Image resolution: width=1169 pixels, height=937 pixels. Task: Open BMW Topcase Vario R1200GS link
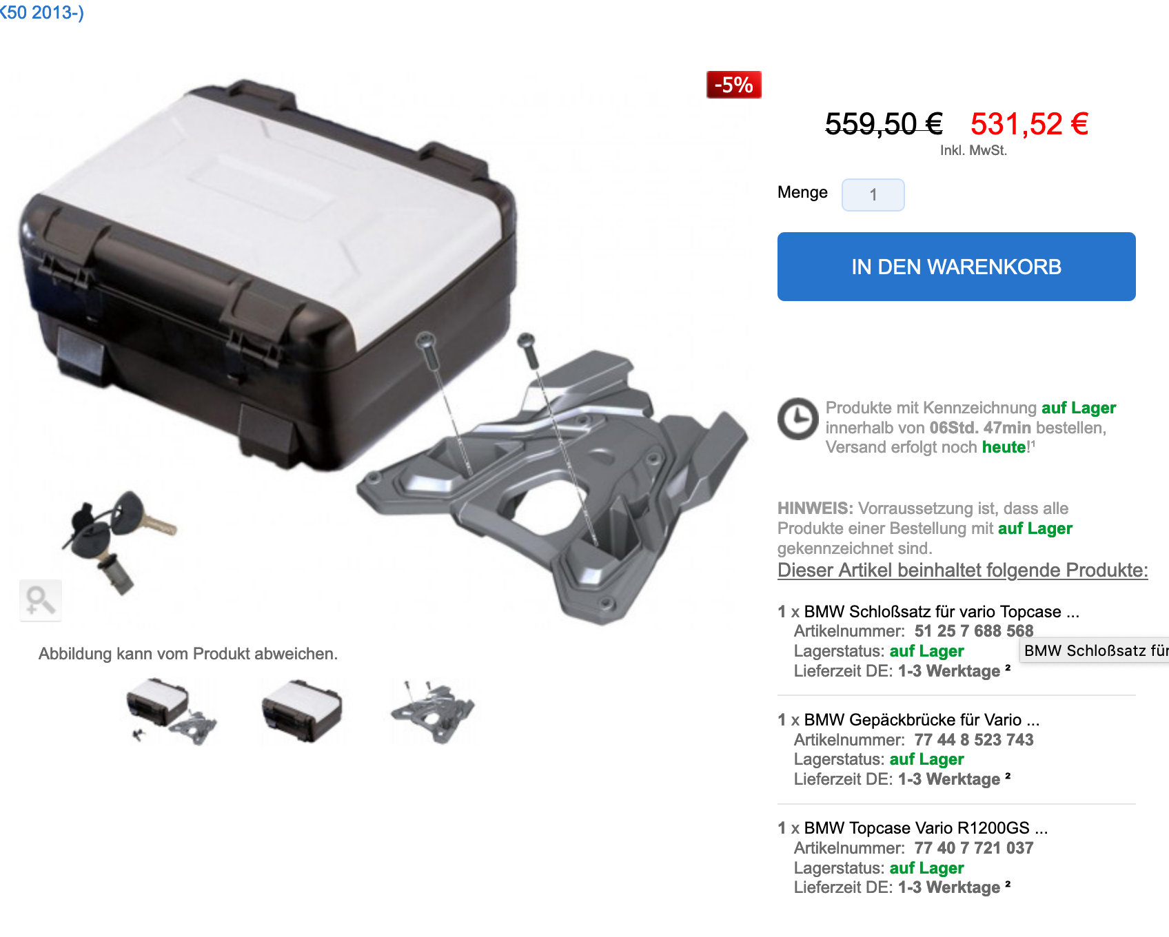tap(926, 828)
